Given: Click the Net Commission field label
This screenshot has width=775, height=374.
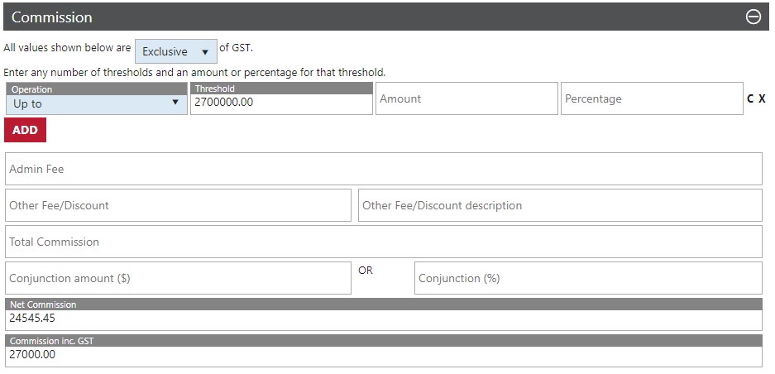Looking at the screenshot, I should (43, 304).
